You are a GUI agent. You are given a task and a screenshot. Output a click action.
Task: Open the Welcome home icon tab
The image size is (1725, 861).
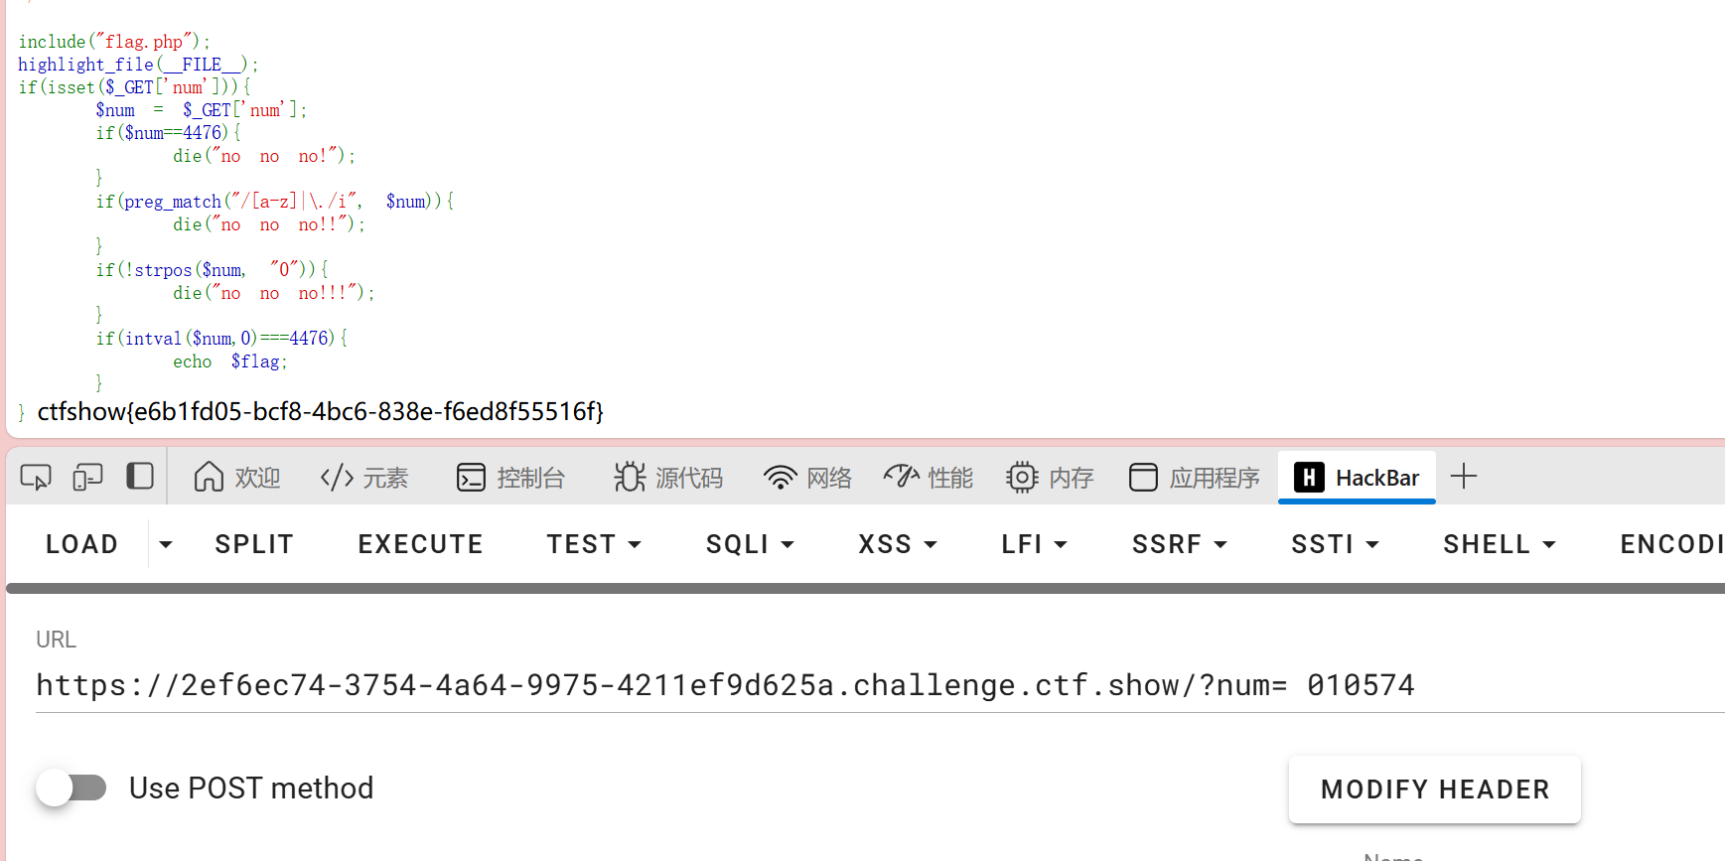[237, 478]
